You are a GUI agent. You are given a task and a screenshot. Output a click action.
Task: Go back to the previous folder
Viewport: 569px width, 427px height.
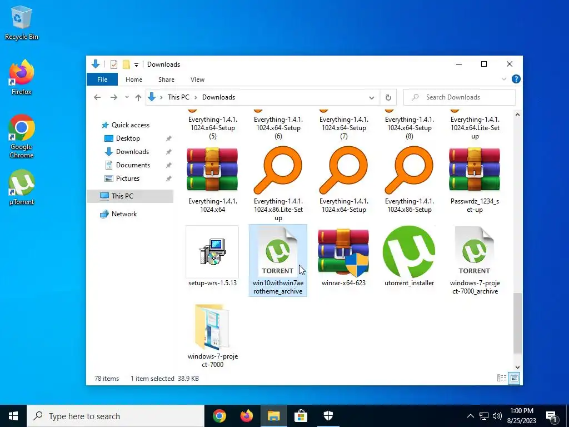coord(97,97)
